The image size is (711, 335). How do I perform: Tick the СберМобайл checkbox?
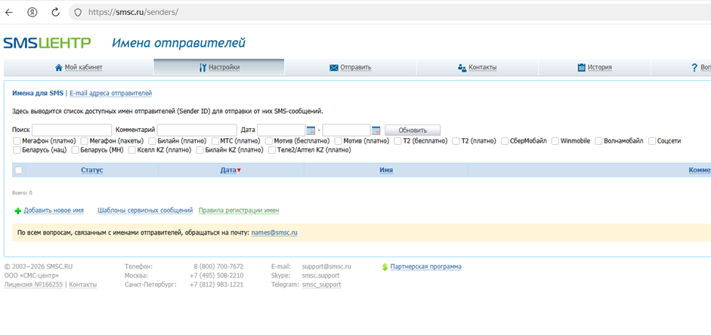[504, 141]
